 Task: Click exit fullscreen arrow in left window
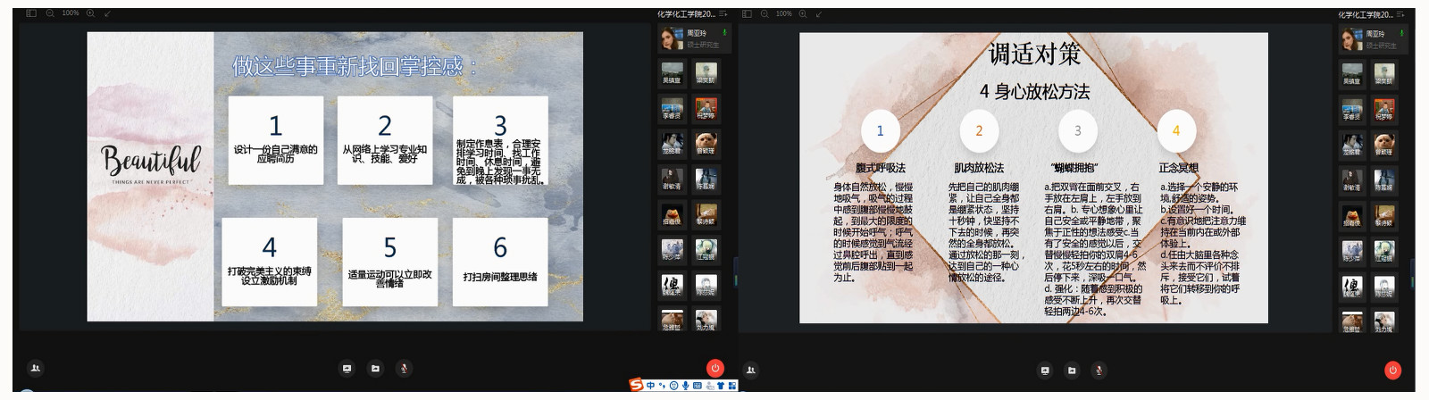[x=108, y=13]
